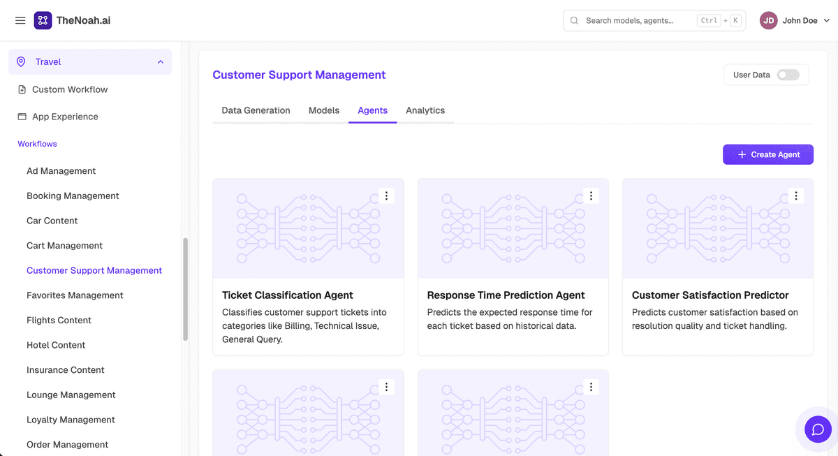Click the App Experience window icon
This screenshot has width=838, height=456.
click(22, 117)
